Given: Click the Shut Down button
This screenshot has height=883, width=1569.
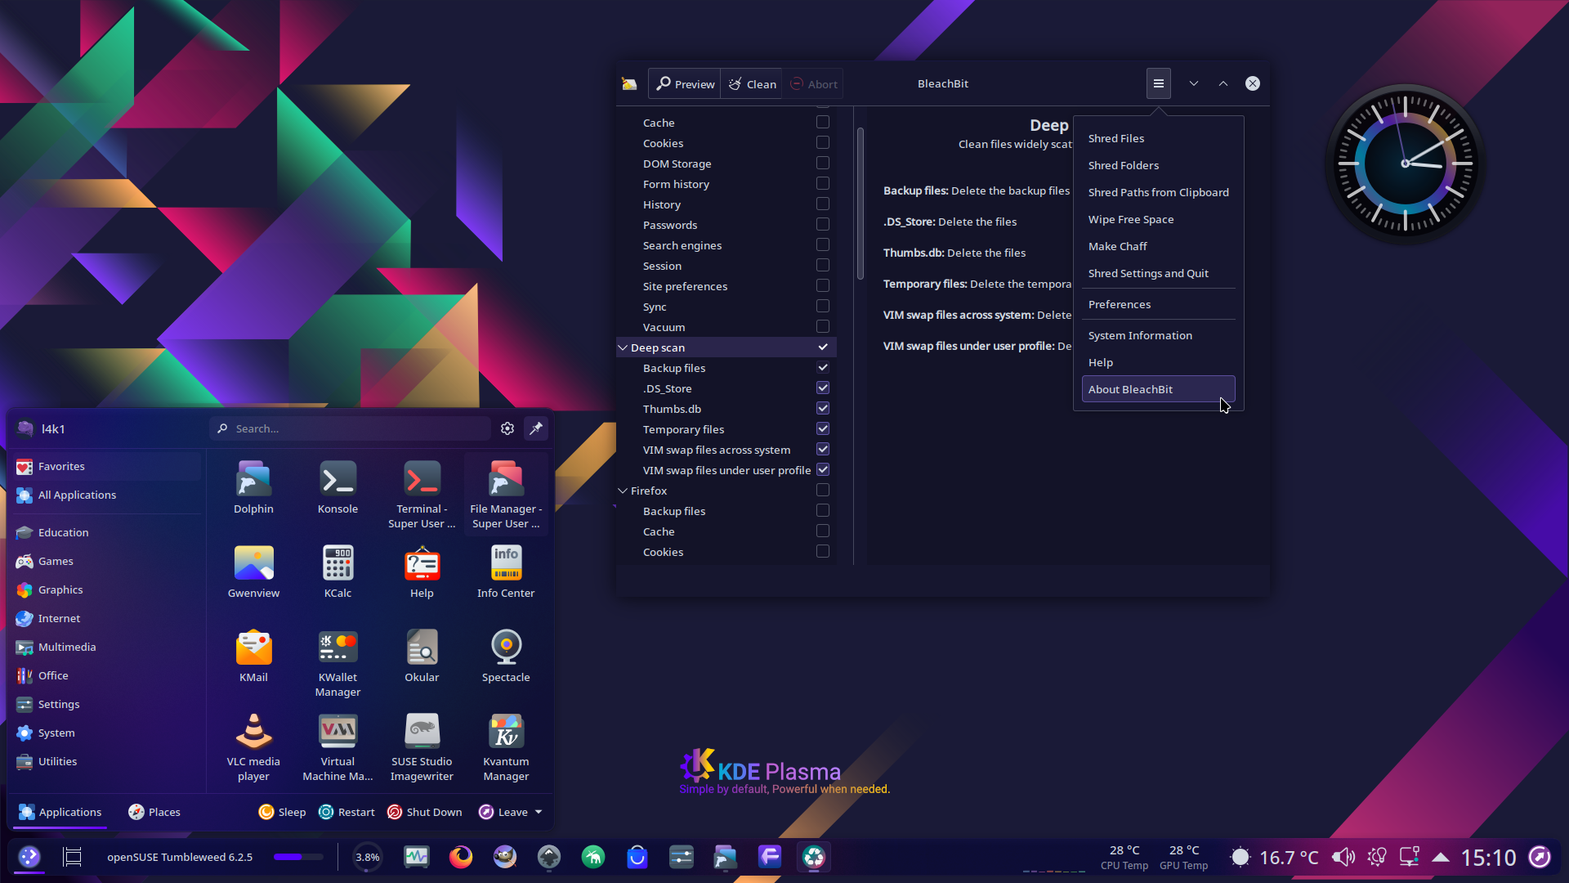Looking at the screenshot, I should (x=424, y=812).
